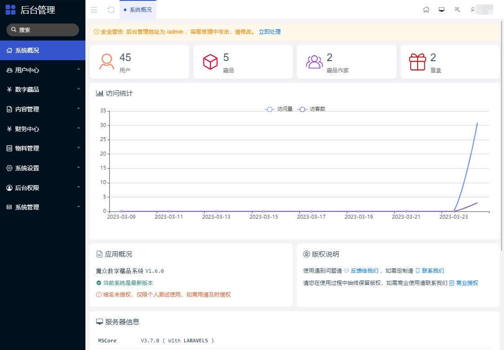504x350 pixels.
Task: Click the orange user icon on the 用户 card
Action: click(x=107, y=62)
